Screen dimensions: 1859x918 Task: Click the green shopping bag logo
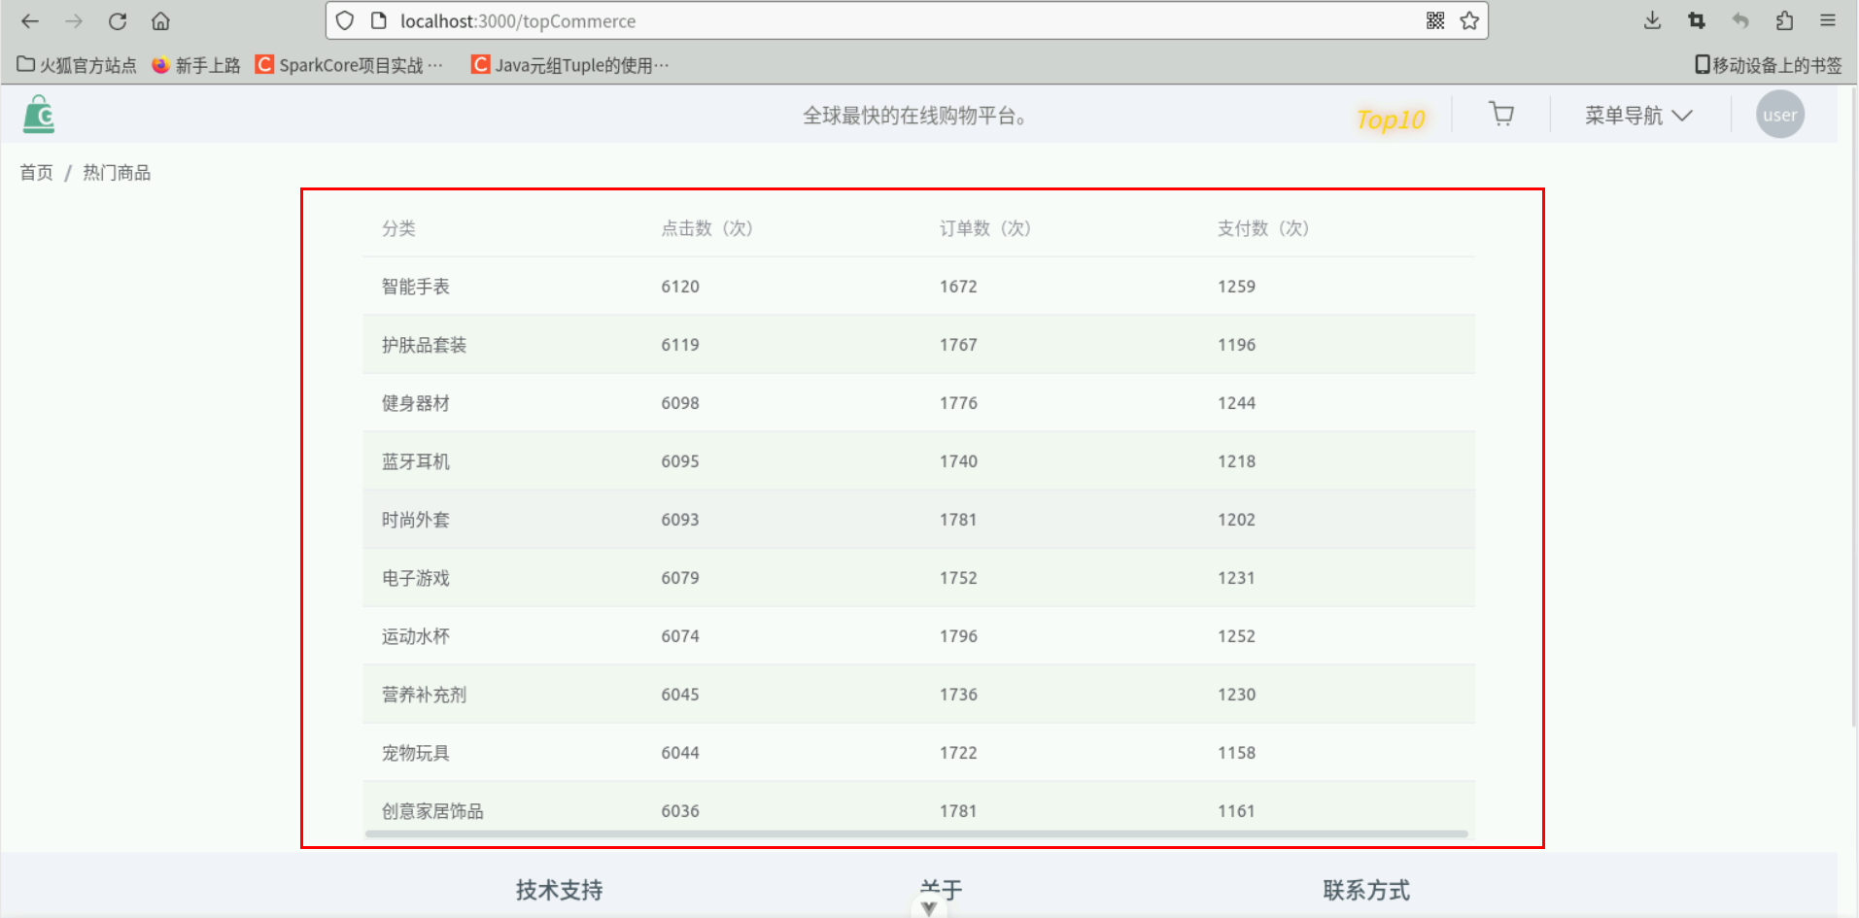[x=39, y=114]
